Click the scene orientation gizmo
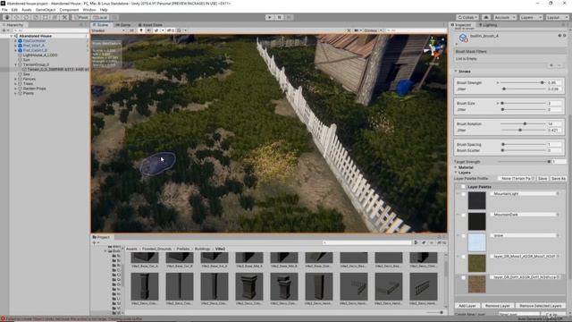The height and width of the screenshot is (322, 572). tap(433, 47)
